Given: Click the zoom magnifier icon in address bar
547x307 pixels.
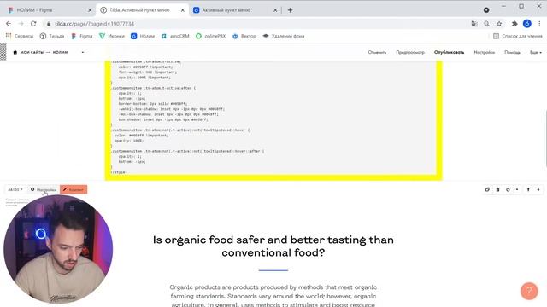Looking at the screenshot, I should pyautogui.click(x=486, y=24).
